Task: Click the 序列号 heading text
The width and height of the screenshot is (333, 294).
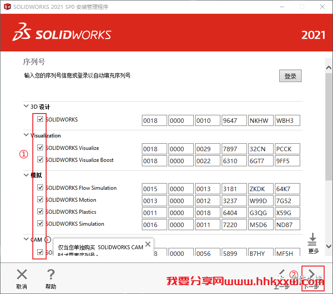Action: pyautogui.click(x=34, y=62)
